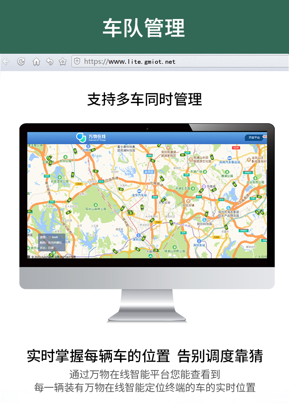This screenshot has height=403, width=289.
Task: Click the 凤岗汽车客运站 bus marker
Action: tap(229, 158)
